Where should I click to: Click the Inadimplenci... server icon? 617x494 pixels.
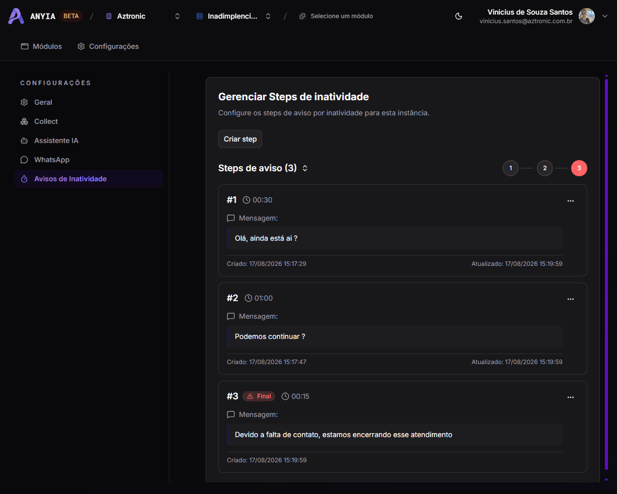pyautogui.click(x=200, y=16)
